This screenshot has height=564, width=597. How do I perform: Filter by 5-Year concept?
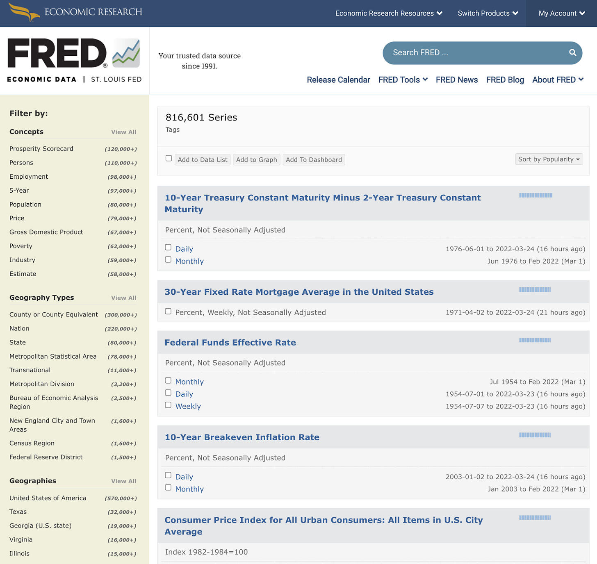tap(19, 190)
